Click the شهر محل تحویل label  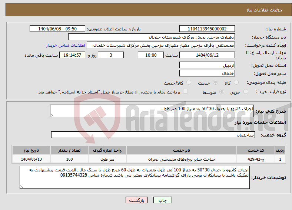tap(270, 73)
